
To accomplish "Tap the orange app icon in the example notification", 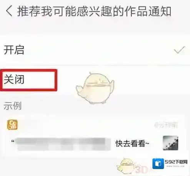I will [12, 125].
